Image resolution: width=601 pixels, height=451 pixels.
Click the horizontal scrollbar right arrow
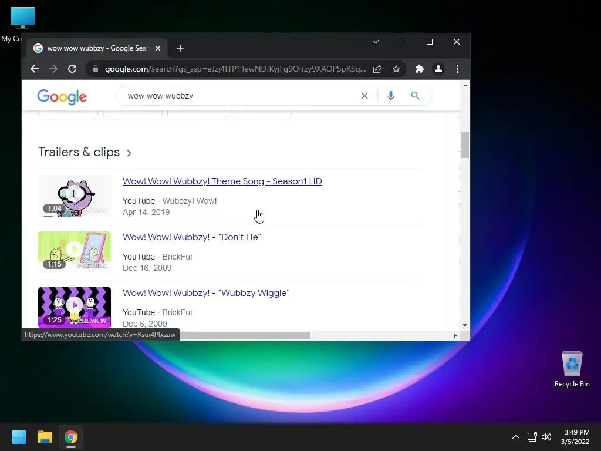click(455, 335)
